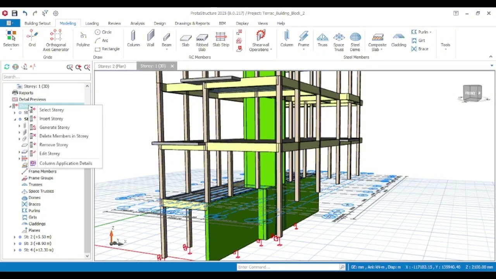This screenshot has height=279, width=496.
Task: Open the Orthogonal Axis Generator
Action: tap(56, 41)
